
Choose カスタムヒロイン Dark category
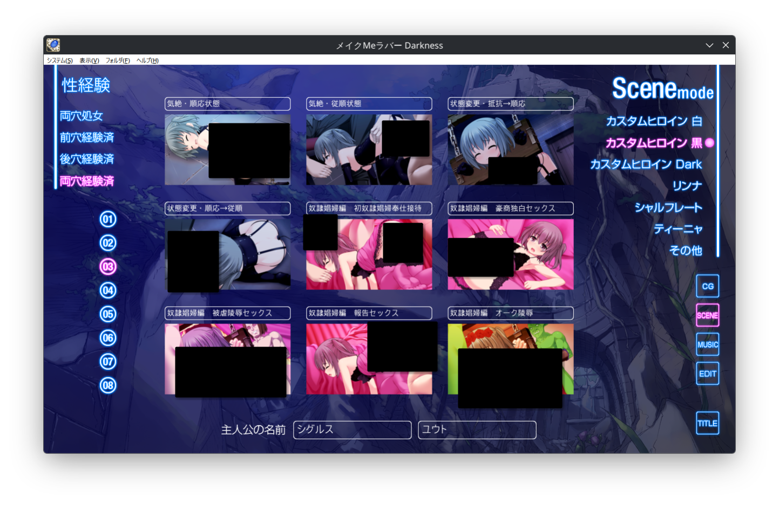pyautogui.click(x=646, y=164)
